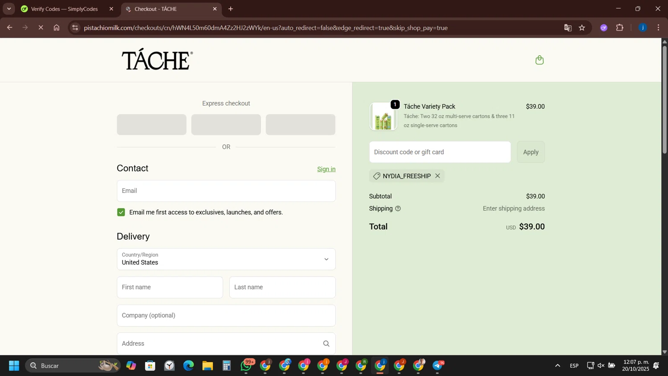This screenshot has width=668, height=376.
Task: Open Telegram from taskbar
Action: [438, 366]
